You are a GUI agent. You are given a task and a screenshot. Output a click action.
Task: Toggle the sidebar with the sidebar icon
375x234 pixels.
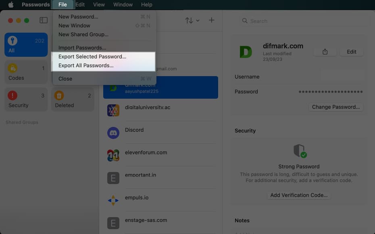44,20
